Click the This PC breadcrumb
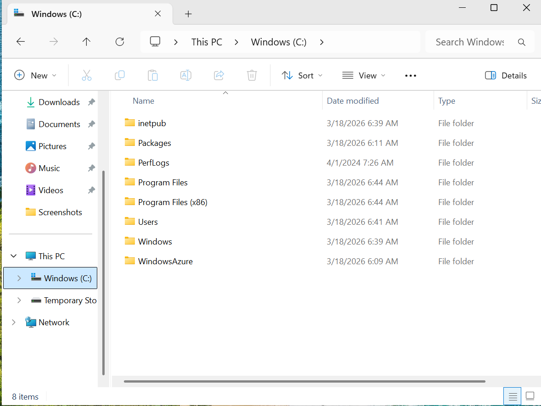The width and height of the screenshot is (541, 406). 206,42
